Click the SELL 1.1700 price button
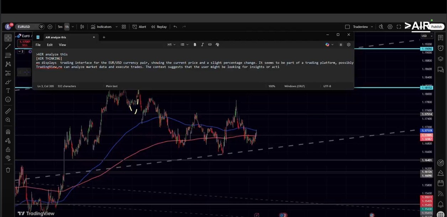447x217 pixels. 25,43
